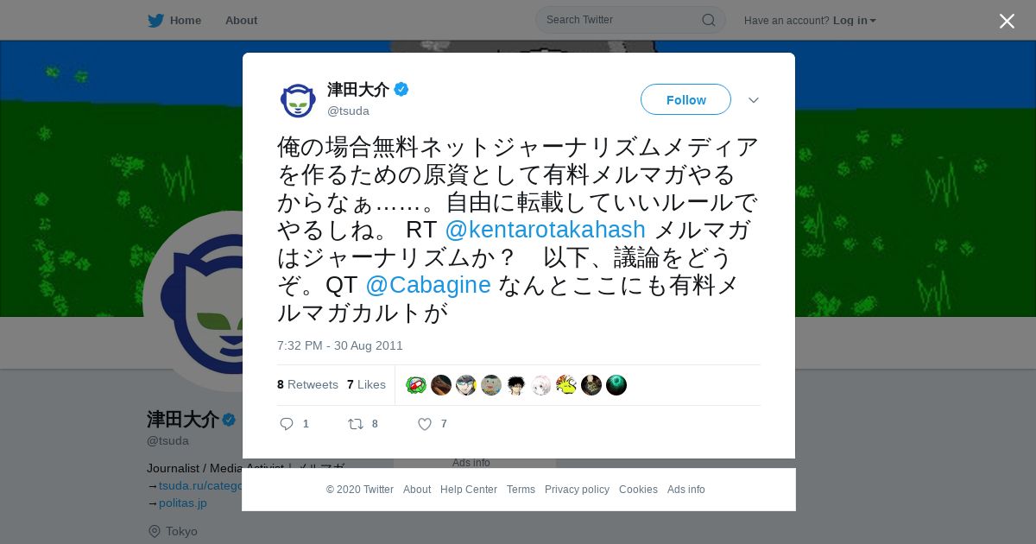This screenshot has width=1036, height=544.
Task: View the 8 Retweets list
Action: [307, 384]
